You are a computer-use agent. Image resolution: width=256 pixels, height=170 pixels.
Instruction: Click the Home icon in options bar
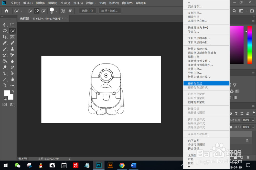7,11
